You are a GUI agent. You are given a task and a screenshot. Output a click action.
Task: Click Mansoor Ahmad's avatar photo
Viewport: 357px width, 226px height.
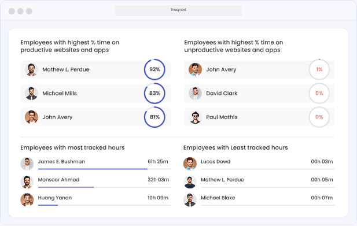pyautogui.click(x=27, y=182)
